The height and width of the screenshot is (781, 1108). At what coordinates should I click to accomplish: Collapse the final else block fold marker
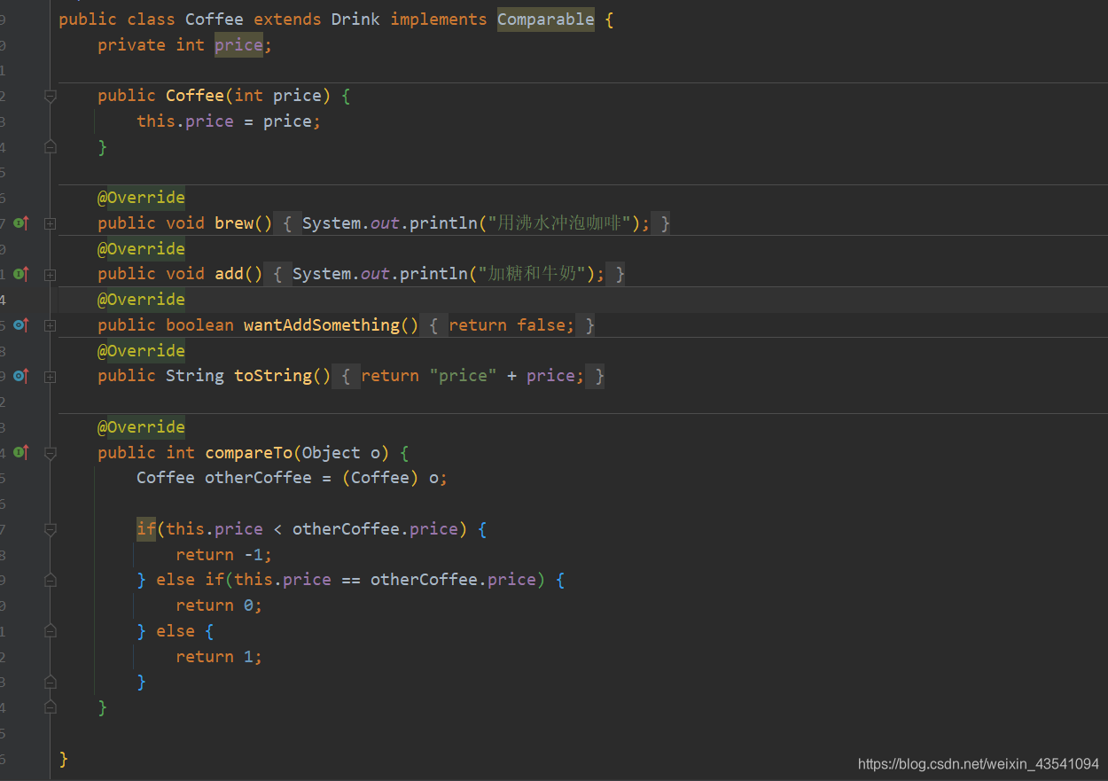coord(51,631)
